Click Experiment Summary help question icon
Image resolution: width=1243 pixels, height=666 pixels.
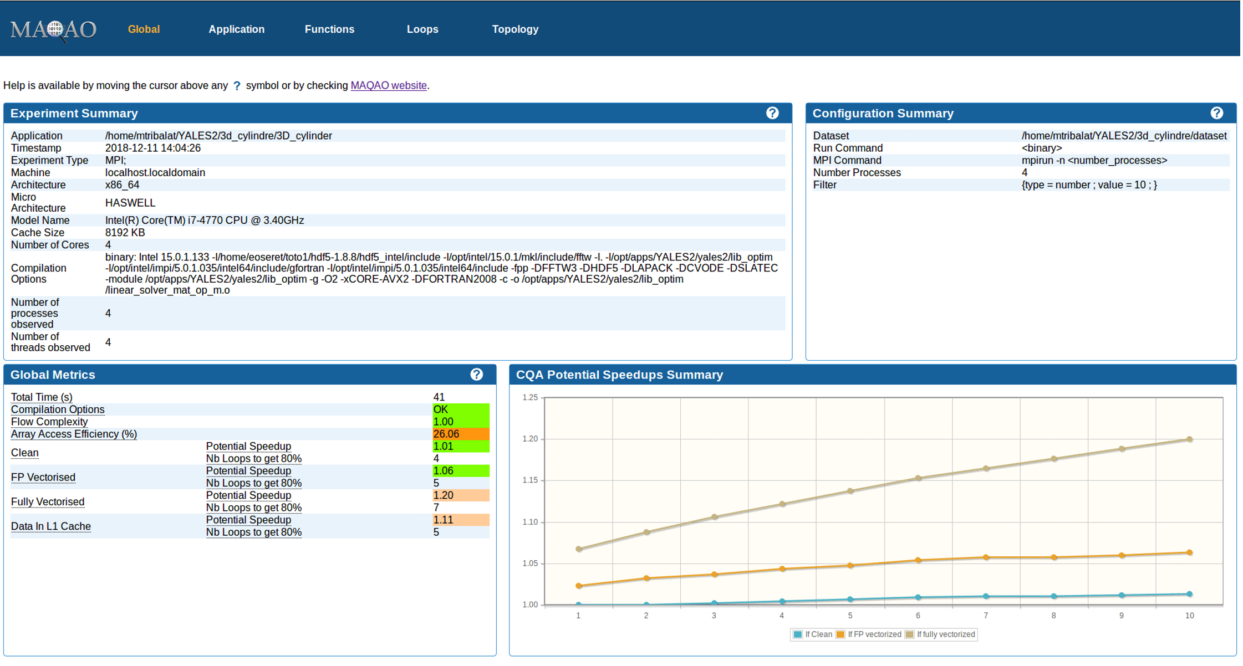(772, 113)
